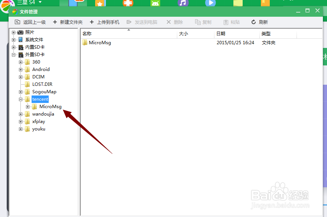Screen dimensions: 327x217
Task: Expand the wandoujia folder node
Action: click(20, 114)
